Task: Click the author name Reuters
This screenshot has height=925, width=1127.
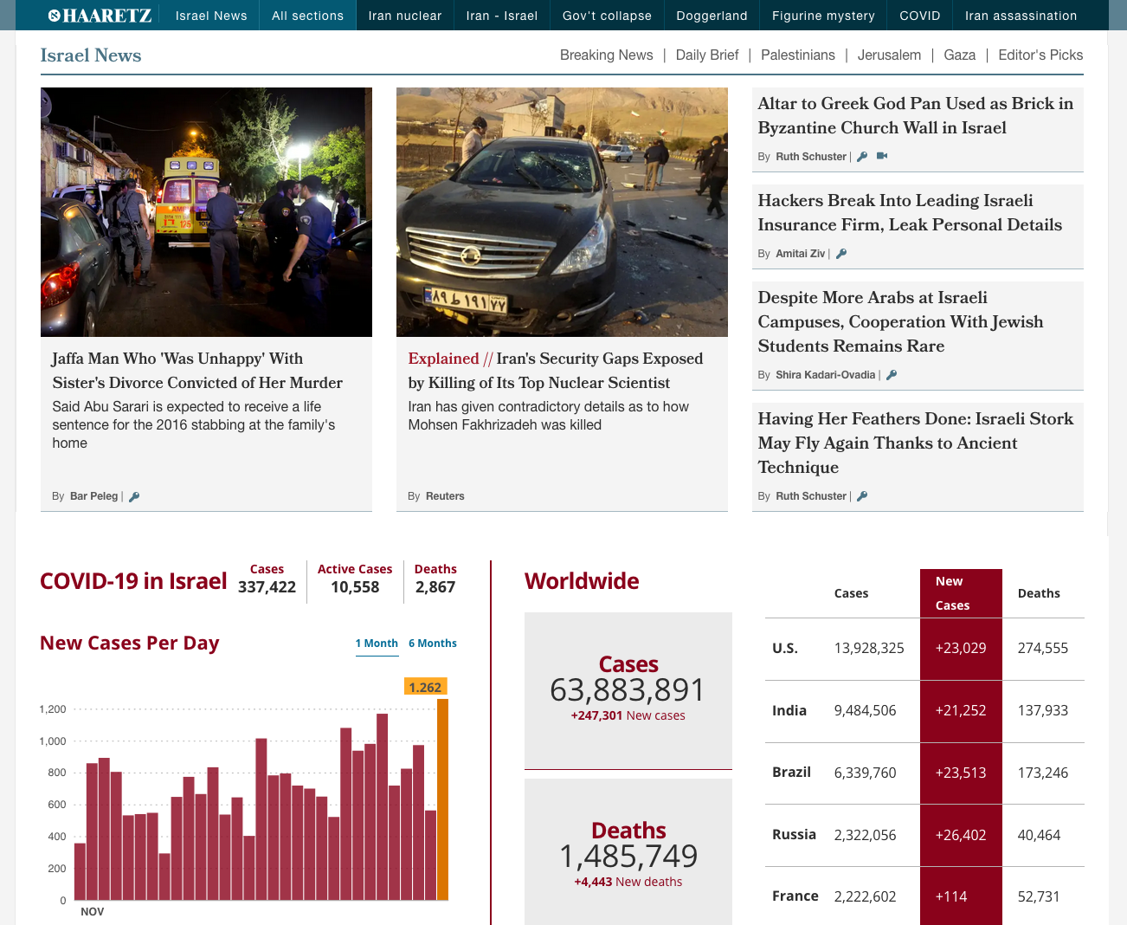Action: 445,496
